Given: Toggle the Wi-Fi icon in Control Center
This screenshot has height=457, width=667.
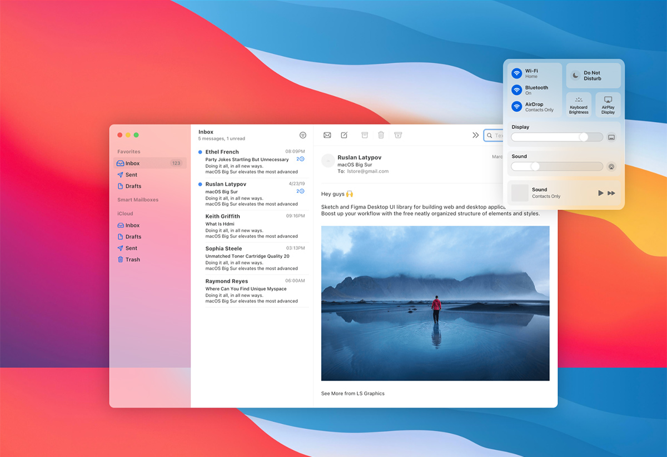Looking at the screenshot, I should [517, 73].
